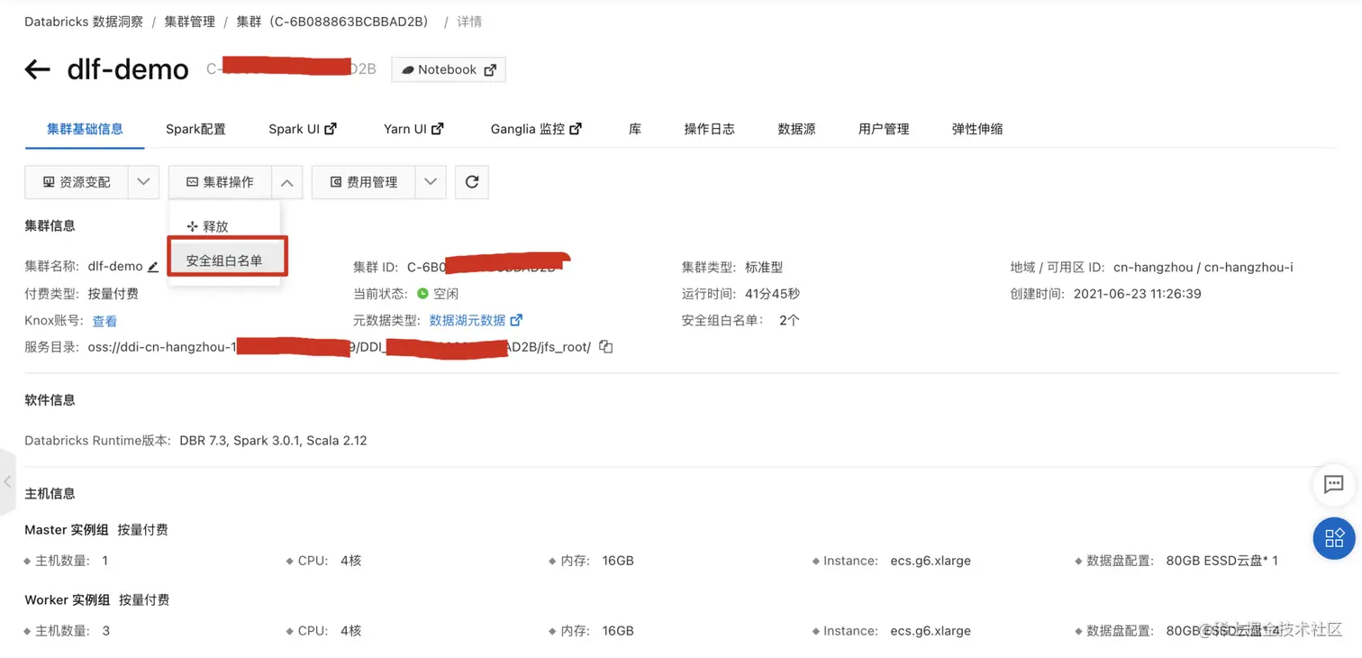Open 数据源 tab
Image resolution: width=1362 pixels, height=658 pixels.
pos(796,129)
